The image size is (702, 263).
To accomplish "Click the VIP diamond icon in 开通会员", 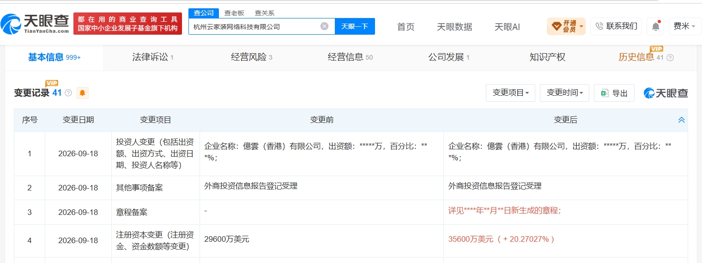I will 556,26.
